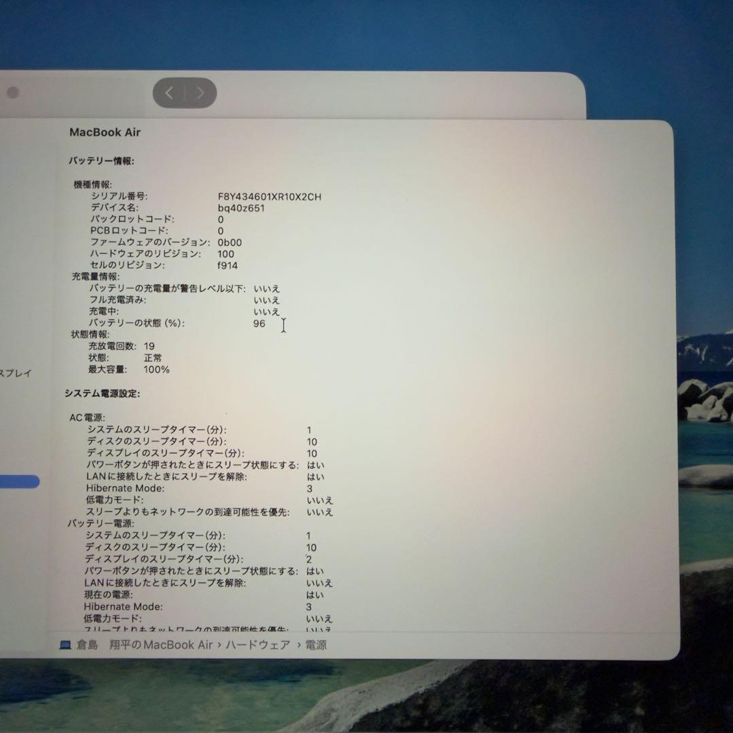Click the バッテリー電源 section label
Image resolution: width=733 pixels, height=733 pixels.
coord(100,523)
